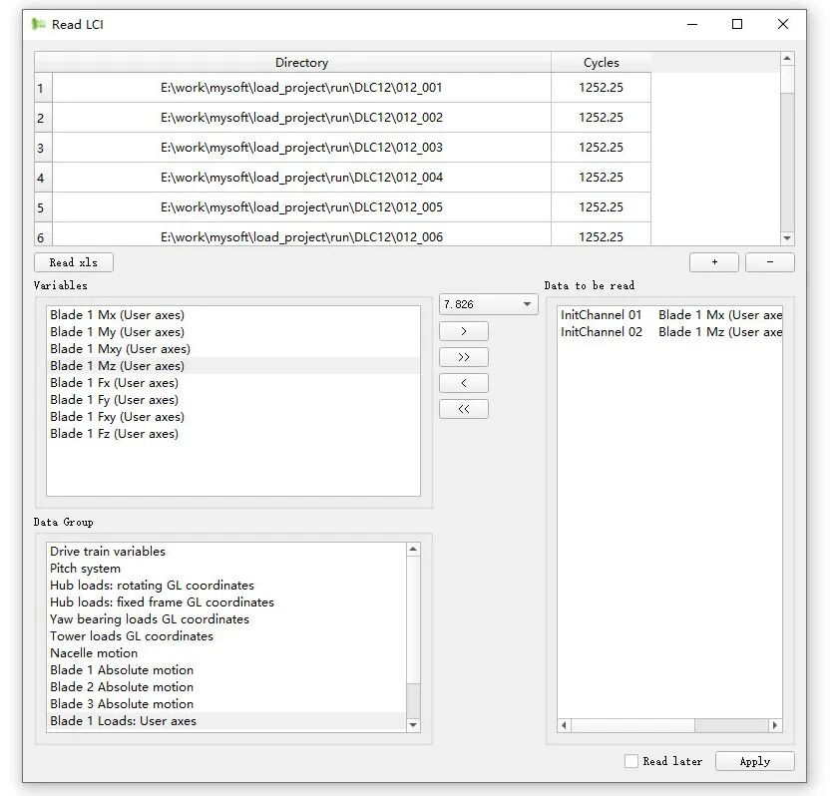Select Blade 1 Fx (User axes) variable
The image size is (835, 796).
(x=233, y=383)
